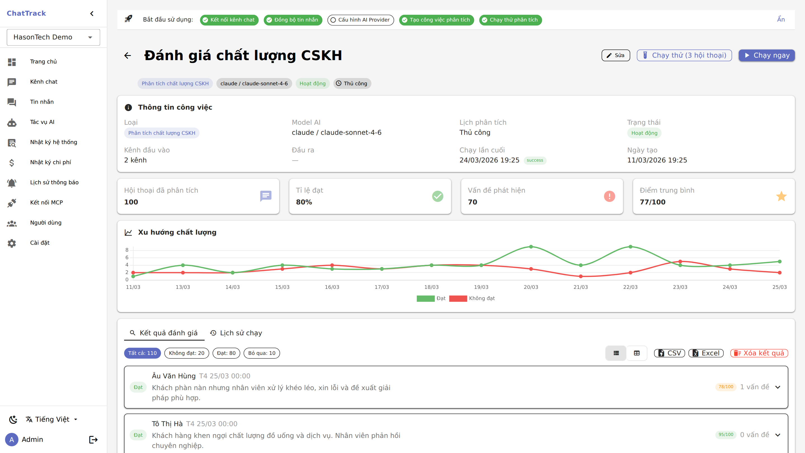
Task: Switch to list view layout
Action: [616, 353]
